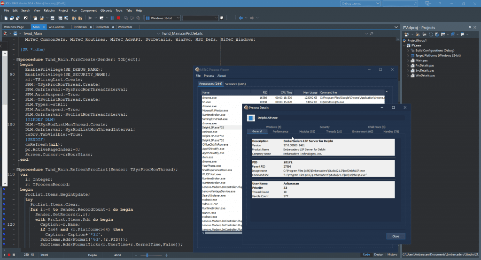
Task: Select PrcDetails.pas in Projects tree
Action: [x=425, y=66]
